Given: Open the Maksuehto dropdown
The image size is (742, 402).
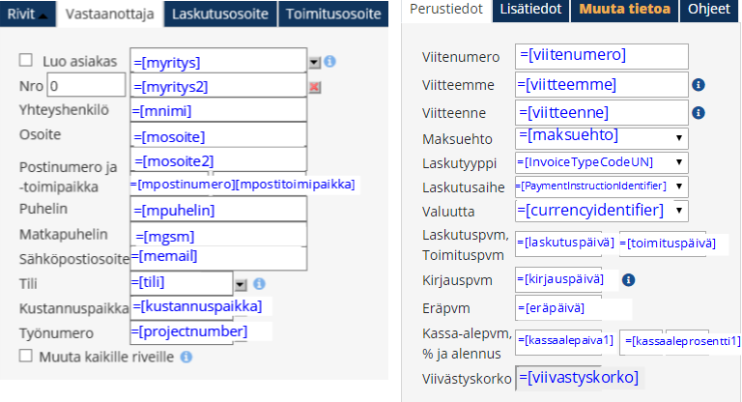Looking at the screenshot, I should pyautogui.click(x=680, y=137).
